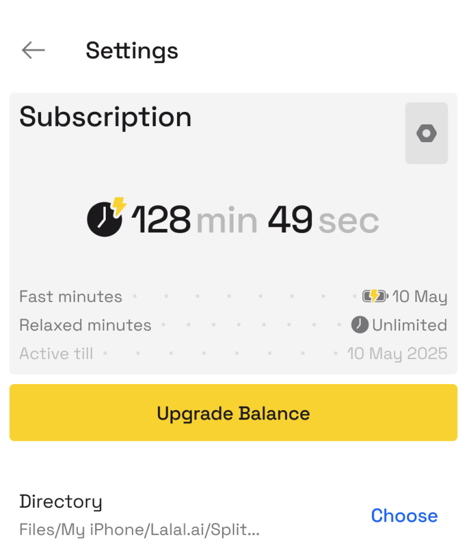Click the grey clock icon beside Unlimited
467x558 pixels.
[359, 325]
